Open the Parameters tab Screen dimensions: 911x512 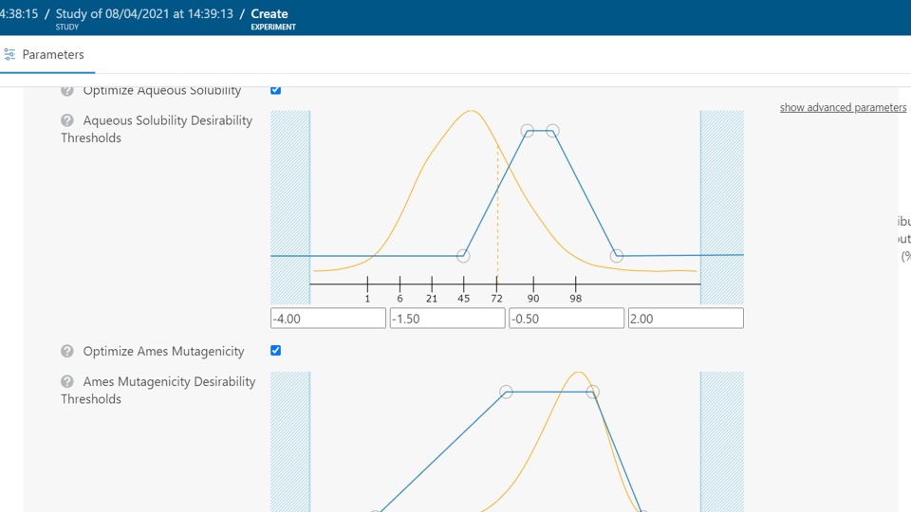(x=52, y=55)
